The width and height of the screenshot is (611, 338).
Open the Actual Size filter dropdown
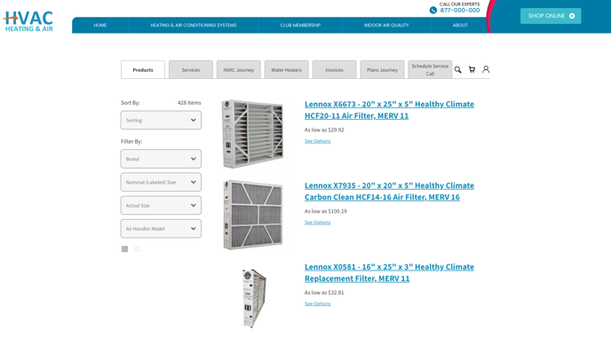click(x=161, y=205)
